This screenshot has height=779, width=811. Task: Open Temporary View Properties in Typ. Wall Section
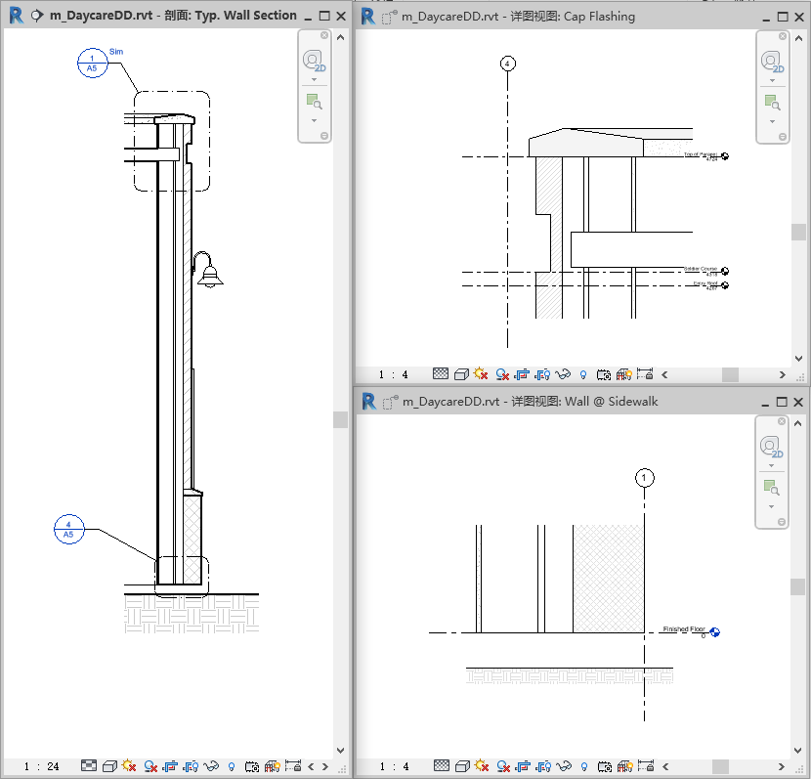point(252,766)
